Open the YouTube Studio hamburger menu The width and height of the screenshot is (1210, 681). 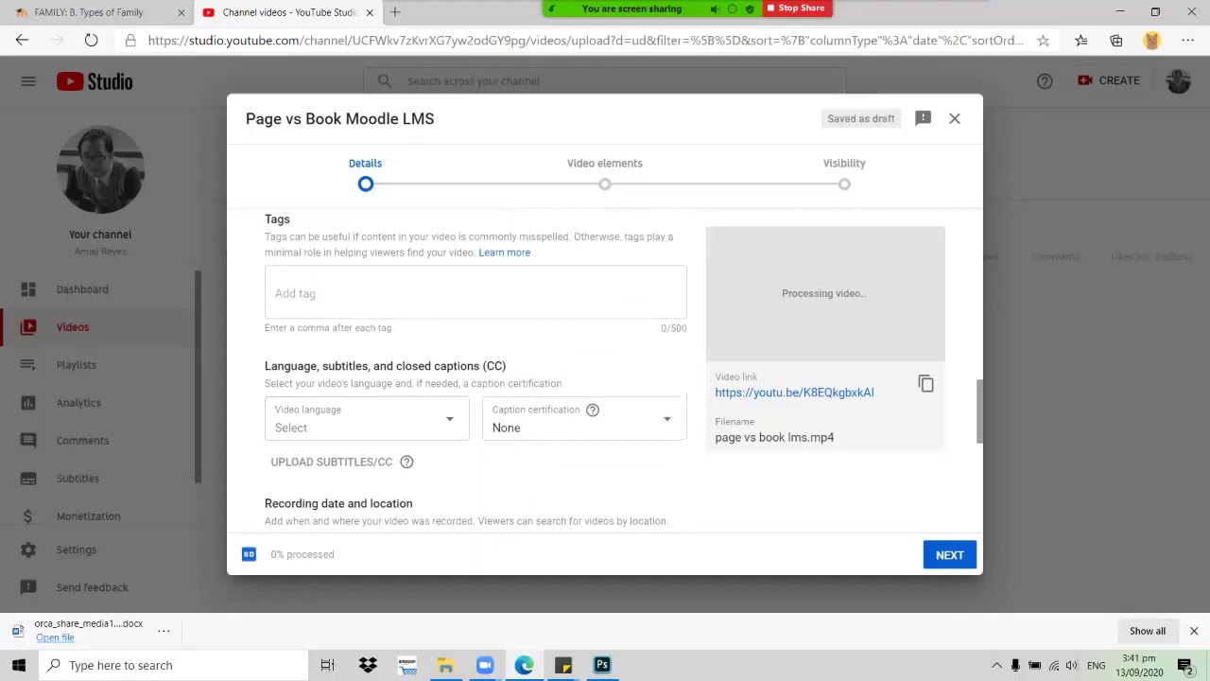[28, 81]
